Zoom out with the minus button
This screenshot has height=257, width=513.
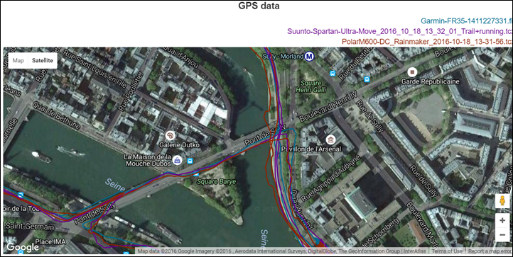[x=502, y=235]
